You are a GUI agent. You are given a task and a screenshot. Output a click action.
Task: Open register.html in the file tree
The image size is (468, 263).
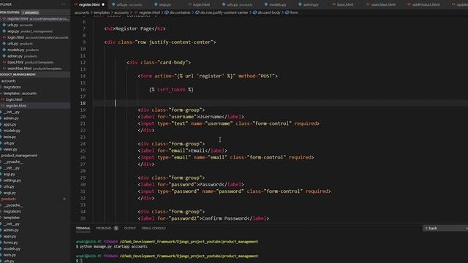pos(35,105)
